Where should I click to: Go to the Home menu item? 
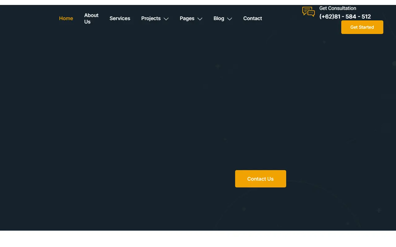pyautogui.click(x=66, y=19)
